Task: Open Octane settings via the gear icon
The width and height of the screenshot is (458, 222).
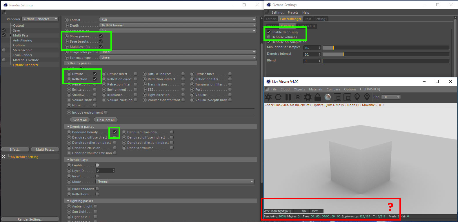Action: [308, 97]
